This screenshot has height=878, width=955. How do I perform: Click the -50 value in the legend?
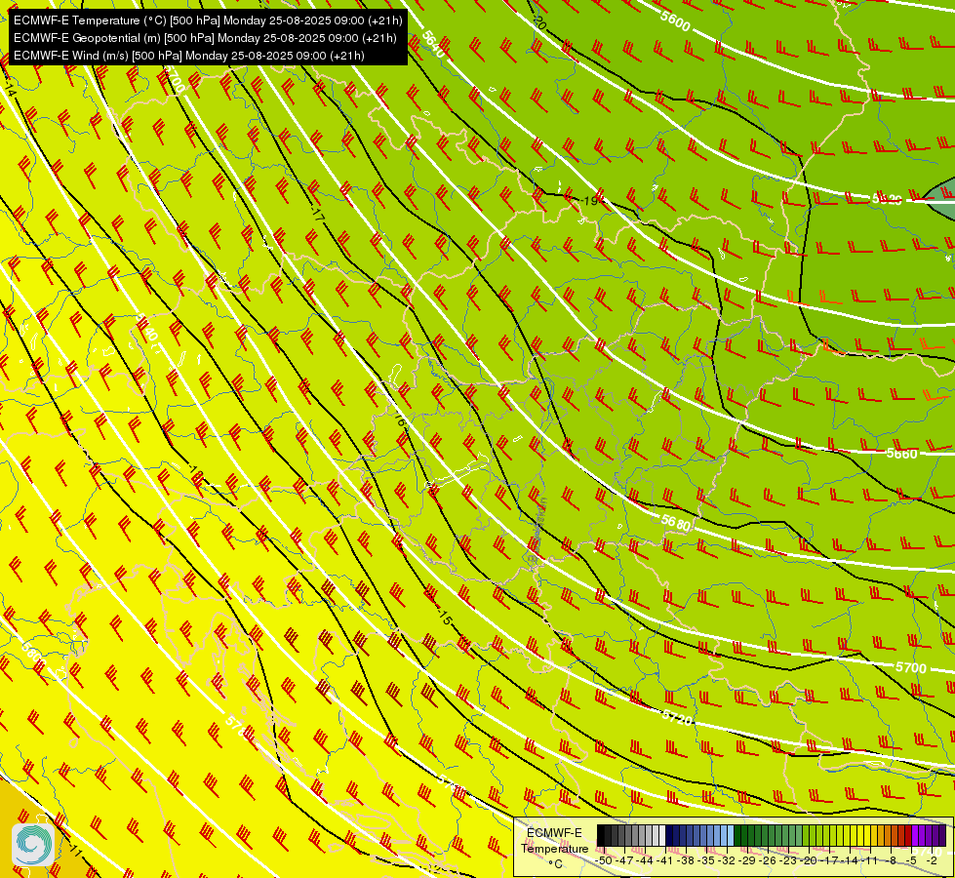pyautogui.click(x=604, y=861)
